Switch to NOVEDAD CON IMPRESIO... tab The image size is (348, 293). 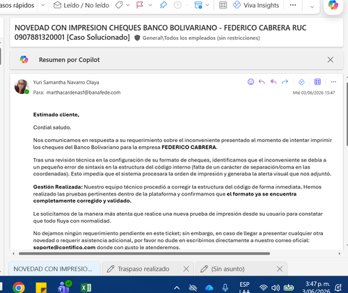tap(54, 269)
